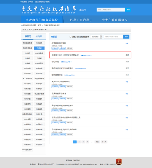The width and height of the screenshot is (152, 168).
Task: Open 市级行政权力清单 package download link
Action: click(34, 30)
